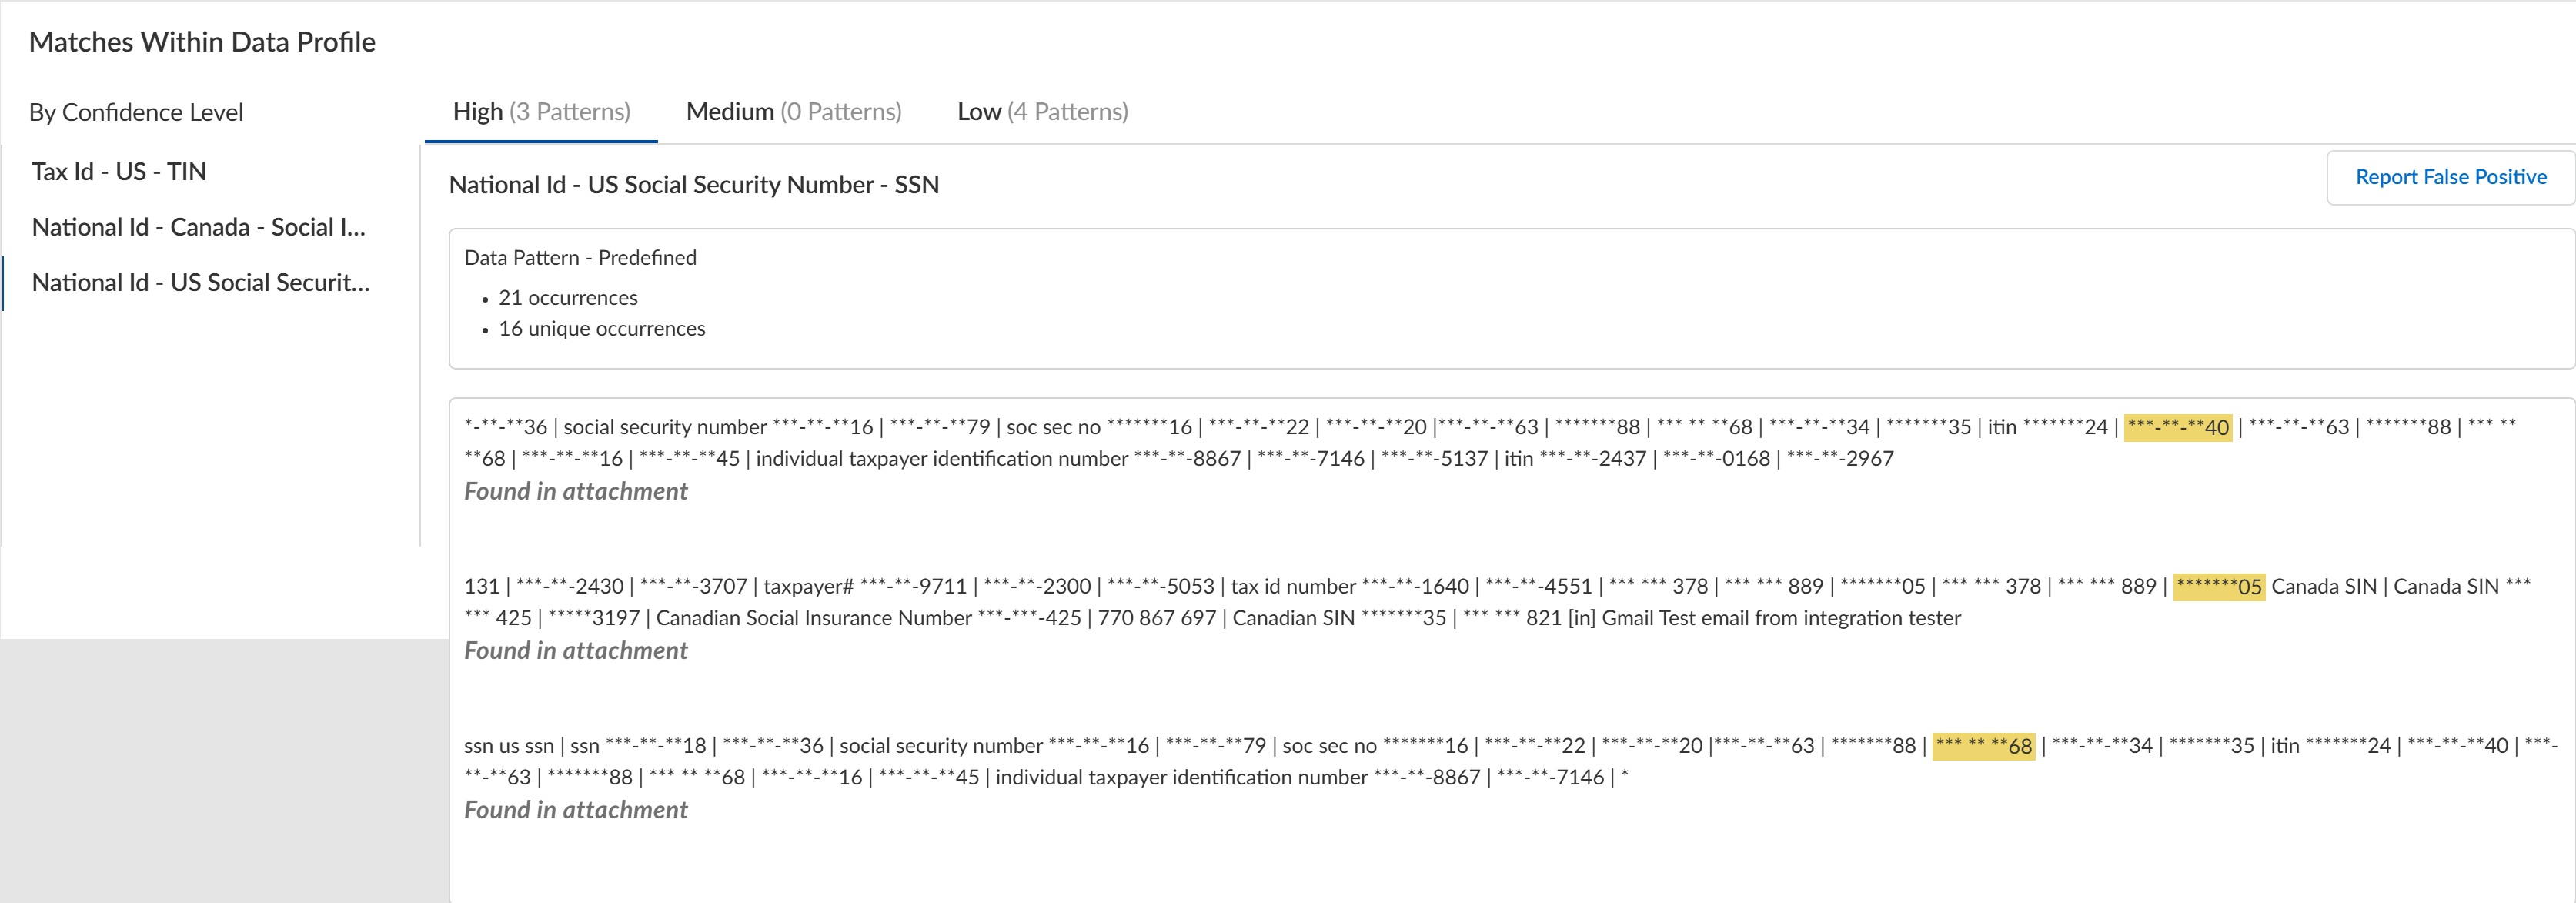The width and height of the screenshot is (2576, 903).
Task: Click the topmost Found in attachment label
Action: (x=575, y=491)
